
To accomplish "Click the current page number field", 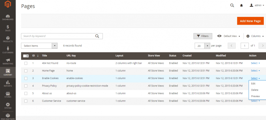I will (245, 46).
